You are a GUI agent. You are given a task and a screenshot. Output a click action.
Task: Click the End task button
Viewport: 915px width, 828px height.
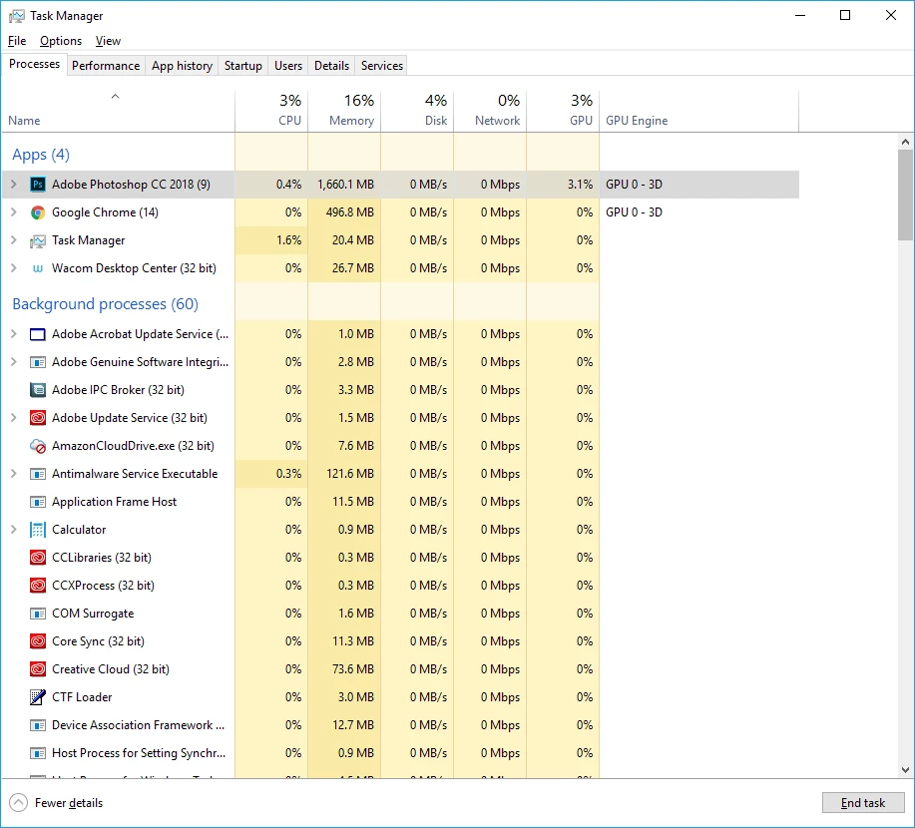pyautogui.click(x=863, y=803)
